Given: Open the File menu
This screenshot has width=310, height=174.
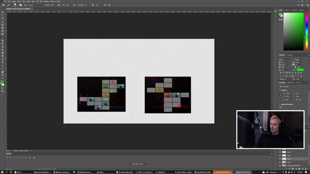Looking at the screenshot, I should pyautogui.click(x=5, y=1).
